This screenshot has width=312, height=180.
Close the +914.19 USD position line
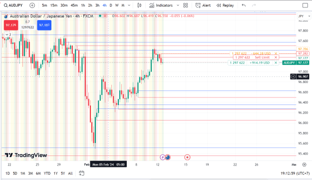pos(276,63)
